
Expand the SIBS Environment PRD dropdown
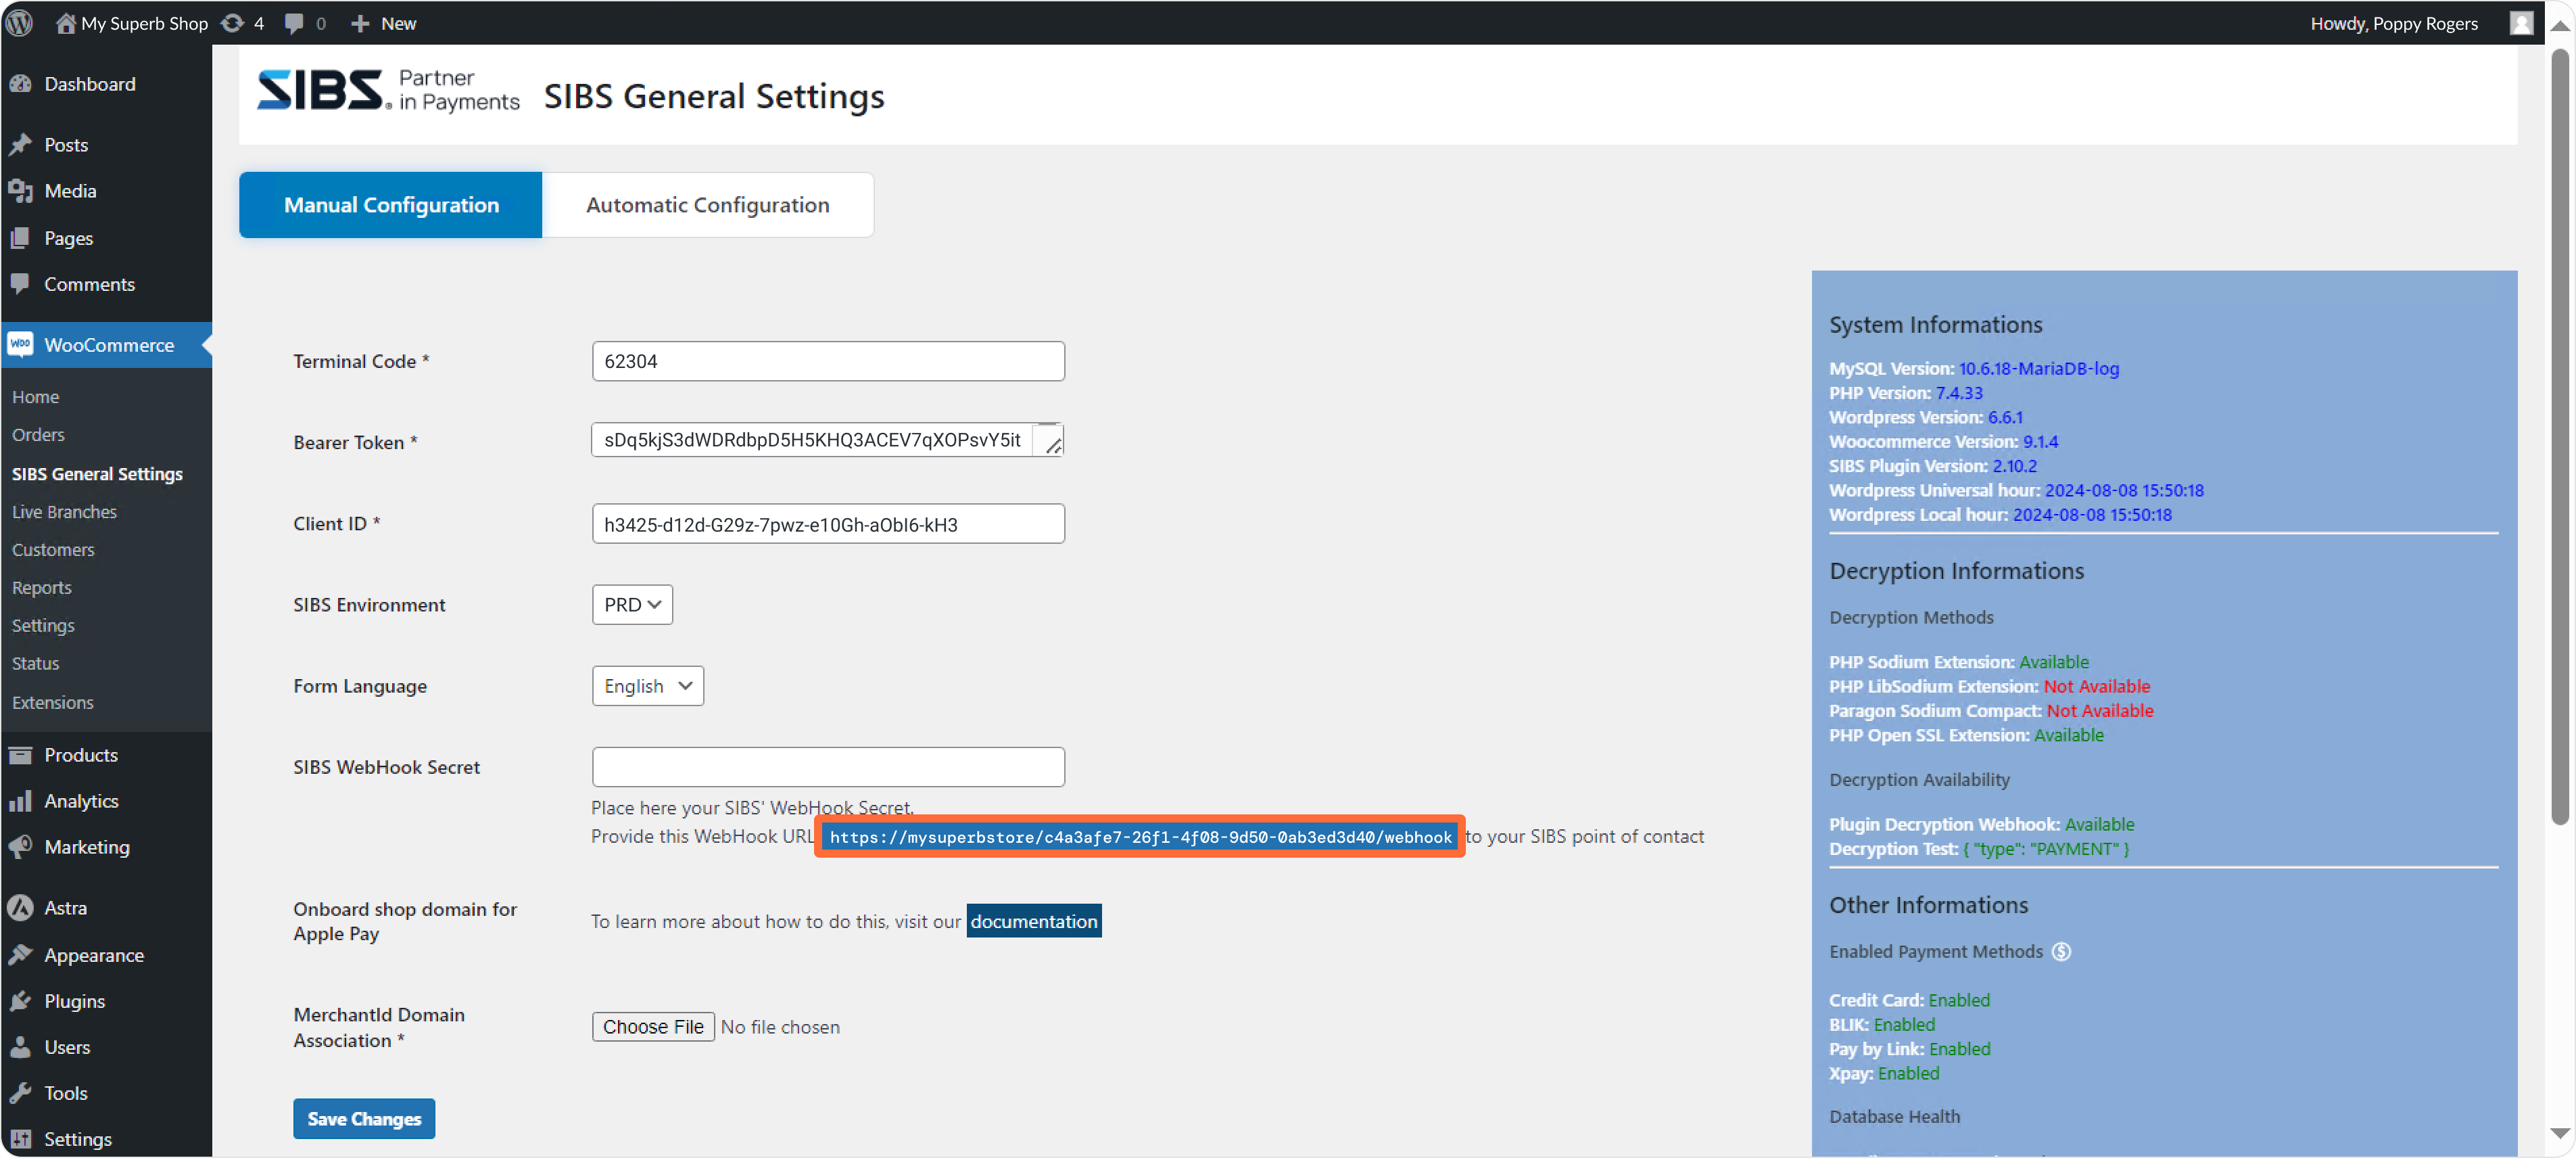pos(632,605)
